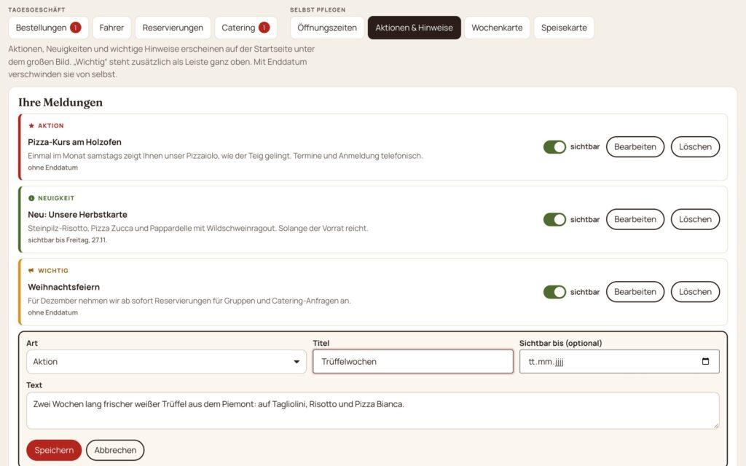Select the Öffnungszeiten tab

[327, 28]
